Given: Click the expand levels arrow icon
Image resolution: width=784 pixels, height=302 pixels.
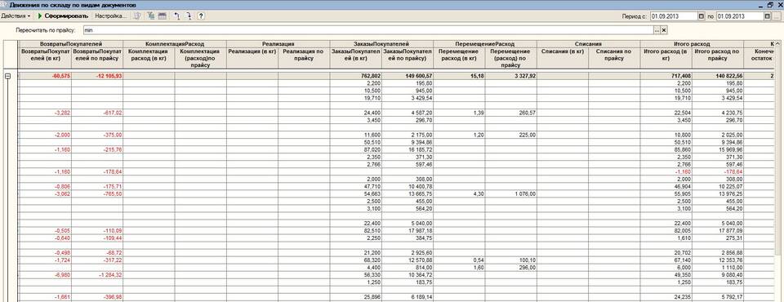Looking at the screenshot, I should click(x=189, y=16).
